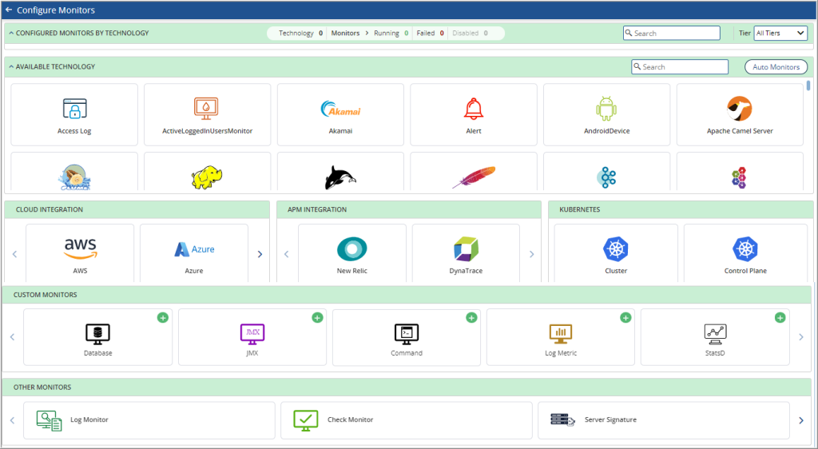
Task: Show next APM Integration items
Action: [531, 254]
